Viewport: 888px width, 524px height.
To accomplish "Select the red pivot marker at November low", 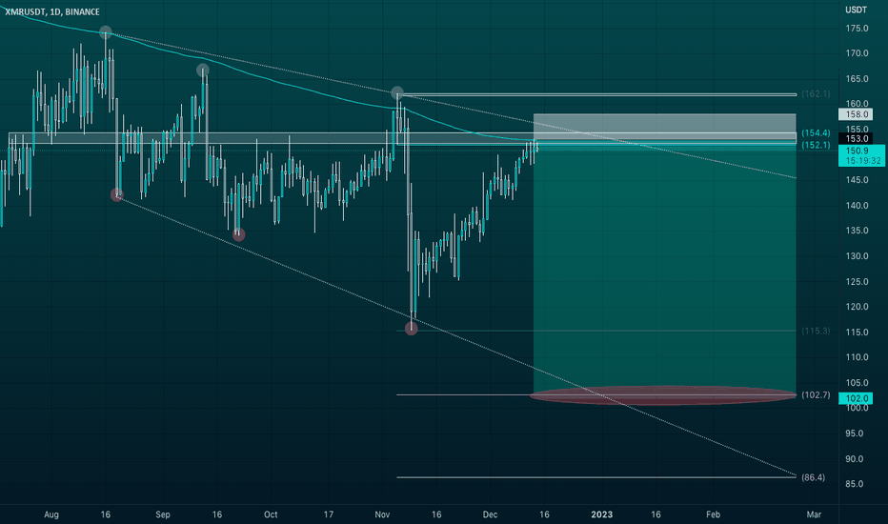I will (412, 328).
